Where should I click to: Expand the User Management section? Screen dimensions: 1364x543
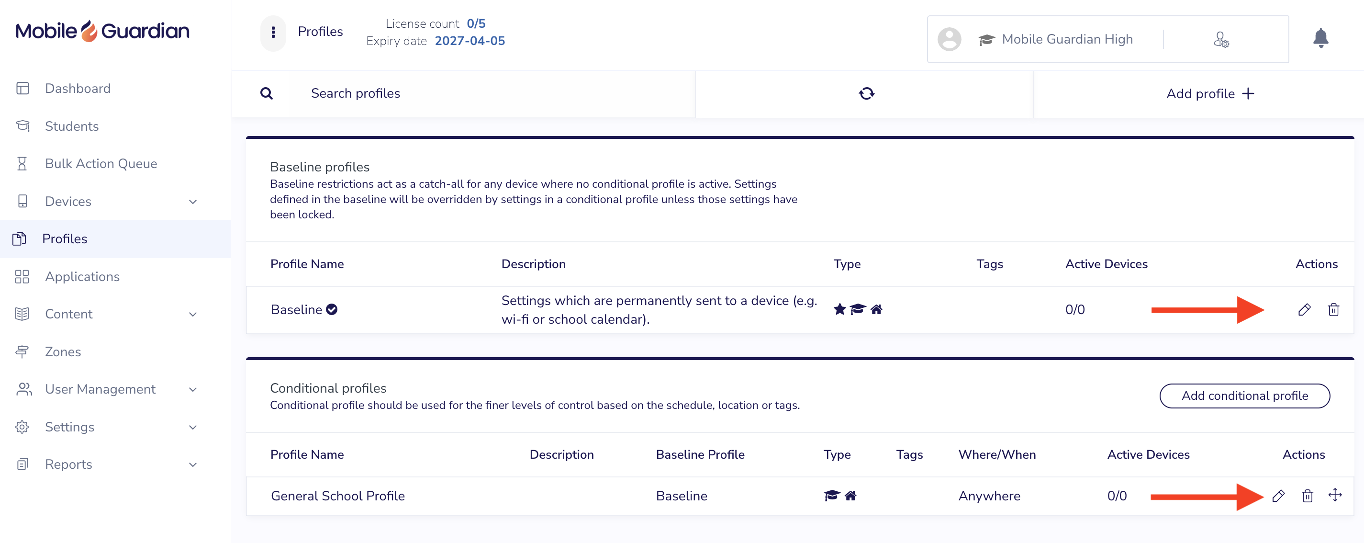pyautogui.click(x=193, y=390)
